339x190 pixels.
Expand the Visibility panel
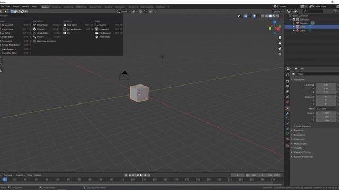tap(298, 148)
